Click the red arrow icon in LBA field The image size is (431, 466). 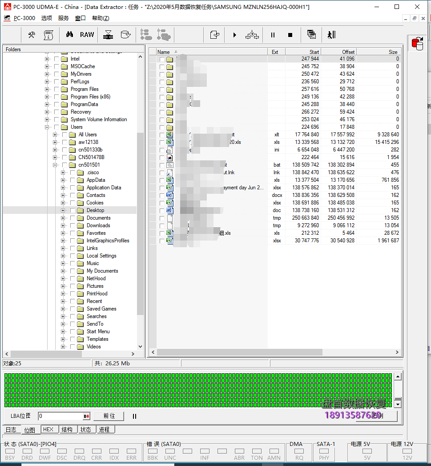(86, 416)
